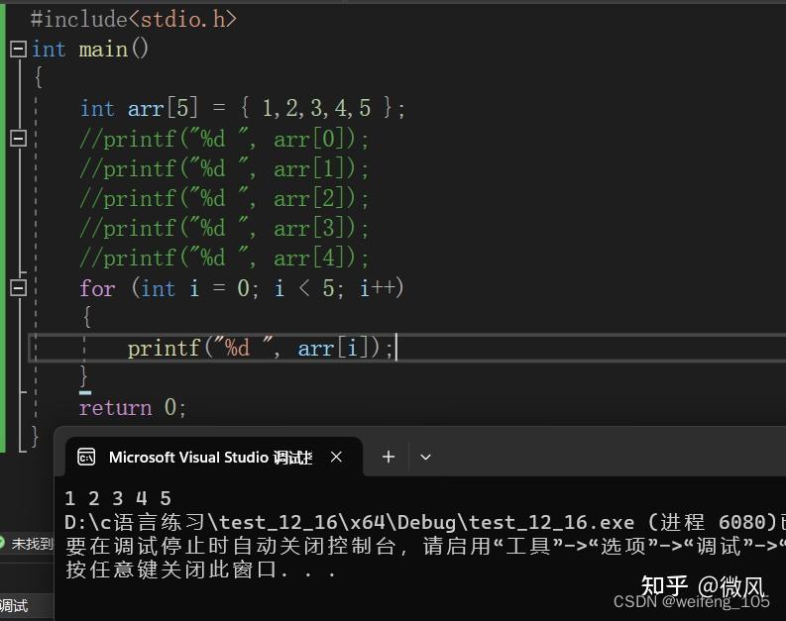Collapse the commented printf block fold marker

(x=18, y=139)
